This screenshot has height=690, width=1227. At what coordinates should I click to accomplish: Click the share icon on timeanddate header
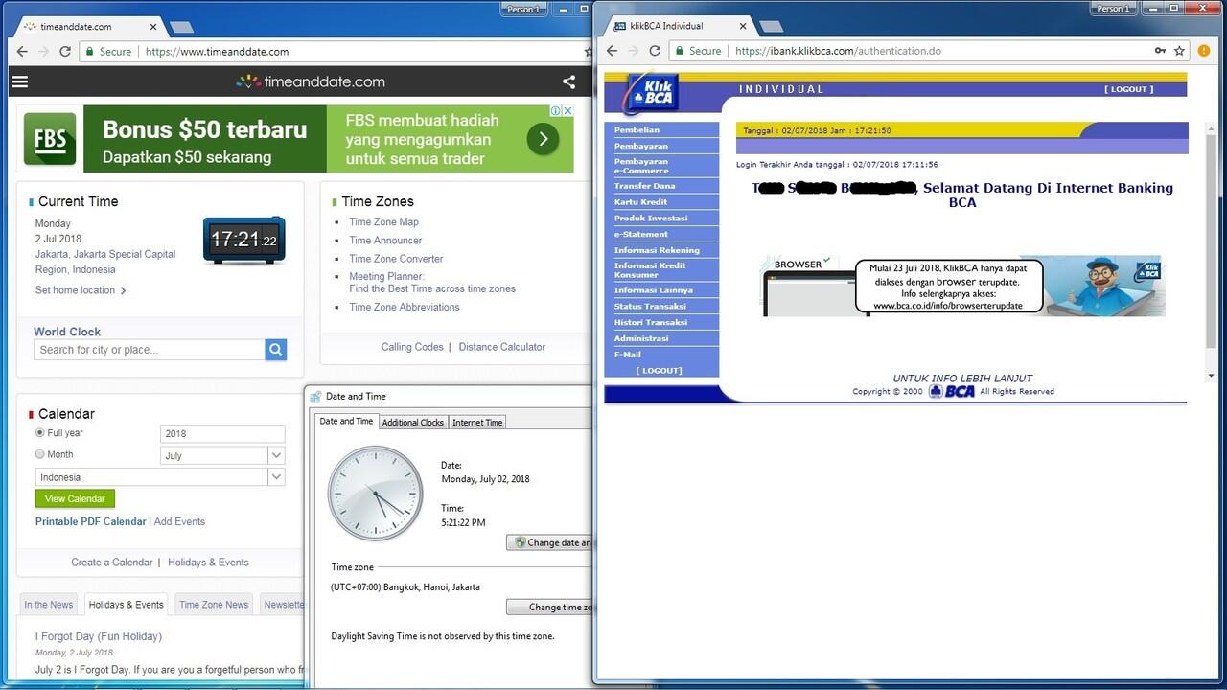pos(568,81)
